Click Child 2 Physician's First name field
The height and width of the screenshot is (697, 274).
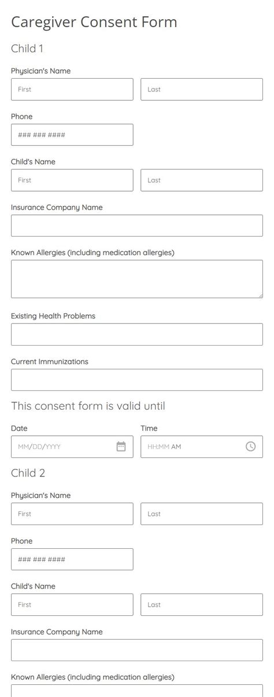[72, 514]
